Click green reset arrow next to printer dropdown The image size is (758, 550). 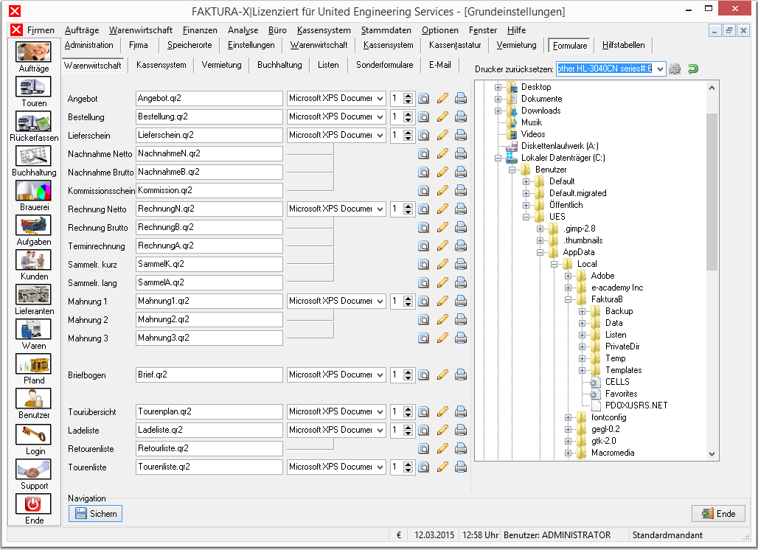pyautogui.click(x=692, y=69)
